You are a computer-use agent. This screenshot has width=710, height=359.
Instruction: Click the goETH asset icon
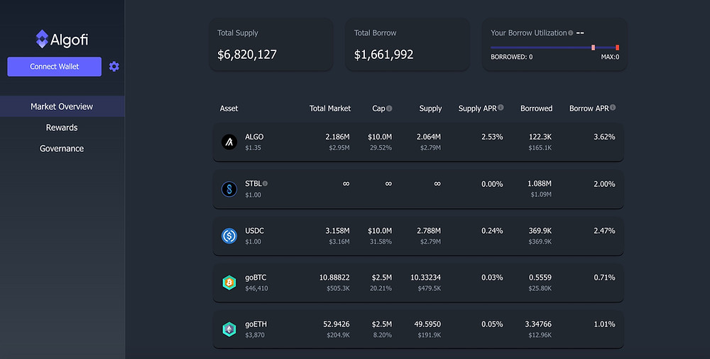pyautogui.click(x=229, y=329)
